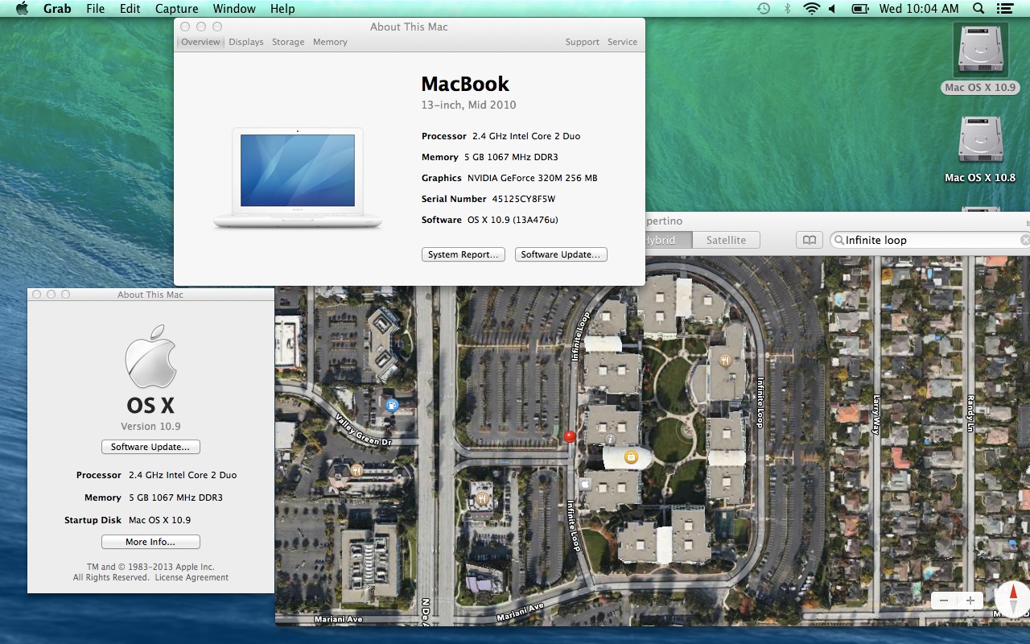Click the magnifier icon in Maps search
The height and width of the screenshot is (644, 1030).
(838, 240)
